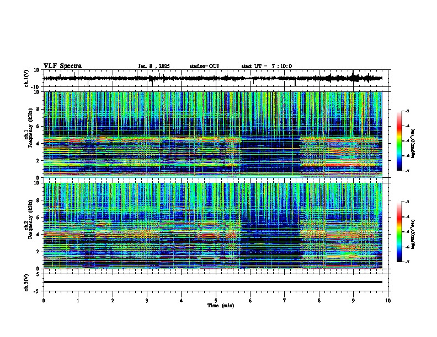Image resolution: width=437 pixels, height=337 pixels.
Task: Click time axis tick label '8'
Action: point(319,301)
